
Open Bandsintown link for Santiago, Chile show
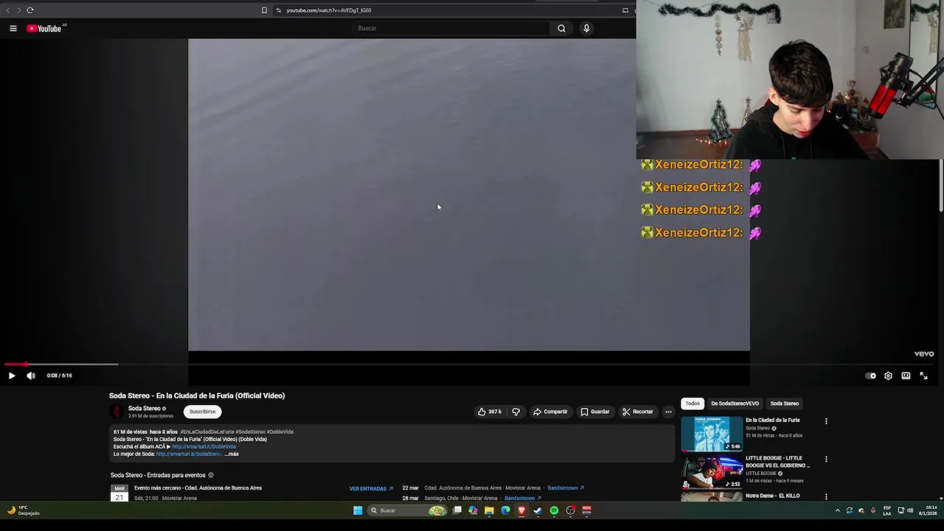[x=523, y=498]
